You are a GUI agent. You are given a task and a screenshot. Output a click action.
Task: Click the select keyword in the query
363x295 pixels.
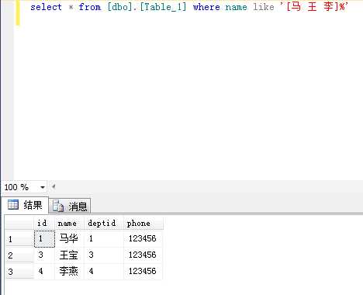46,7
